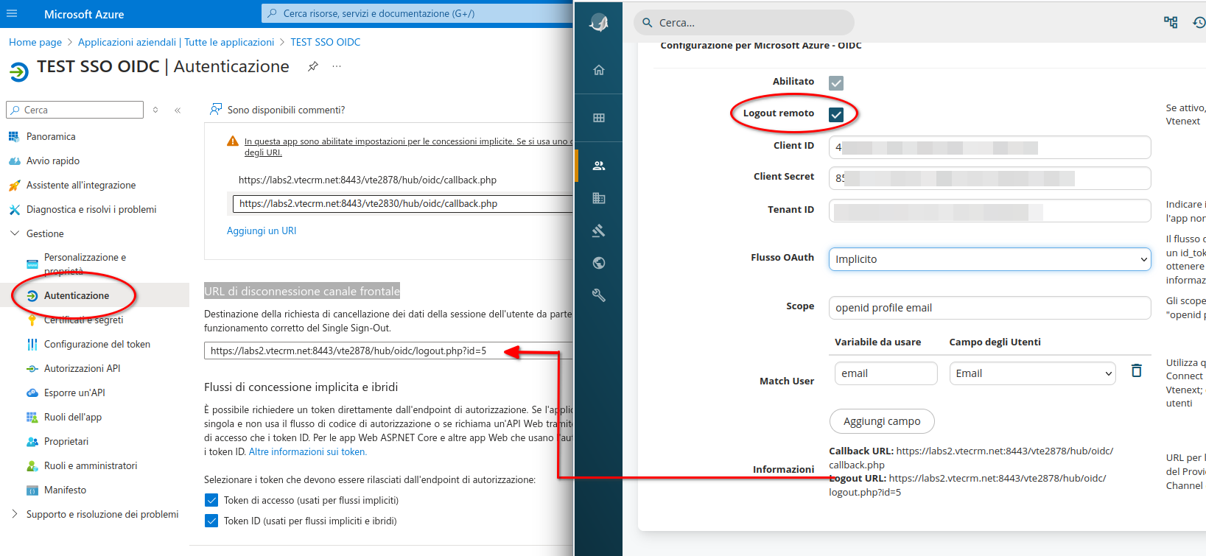Click the Vtenext logo icon
Screen dimensions: 1206x556
(x=599, y=23)
